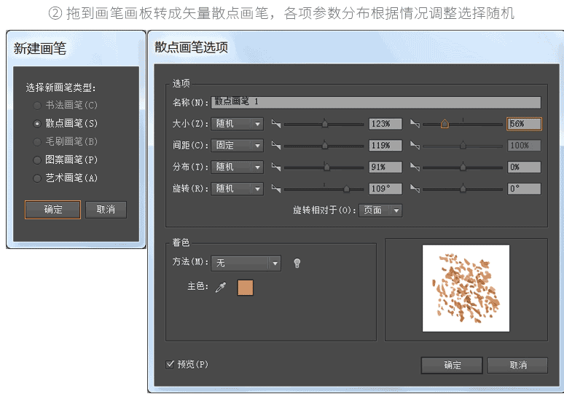The image size is (564, 418).
Task: Open the 分布(T) 随机 dropdown
Action: [238, 167]
